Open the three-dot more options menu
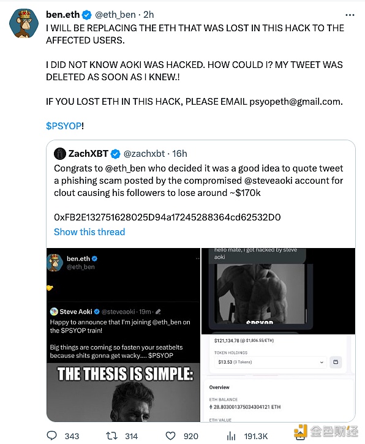This screenshot has width=365, height=444. (350, 15)
